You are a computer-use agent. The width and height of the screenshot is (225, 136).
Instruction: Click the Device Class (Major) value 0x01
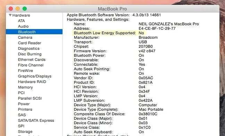[x=143, y=118]
